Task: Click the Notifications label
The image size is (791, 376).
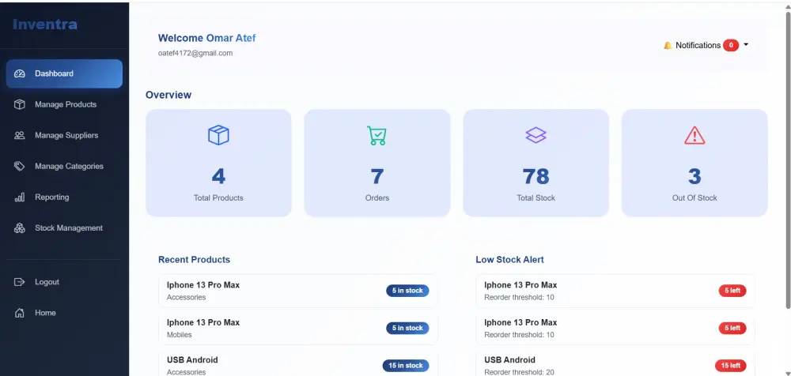Action: point(698,45)
